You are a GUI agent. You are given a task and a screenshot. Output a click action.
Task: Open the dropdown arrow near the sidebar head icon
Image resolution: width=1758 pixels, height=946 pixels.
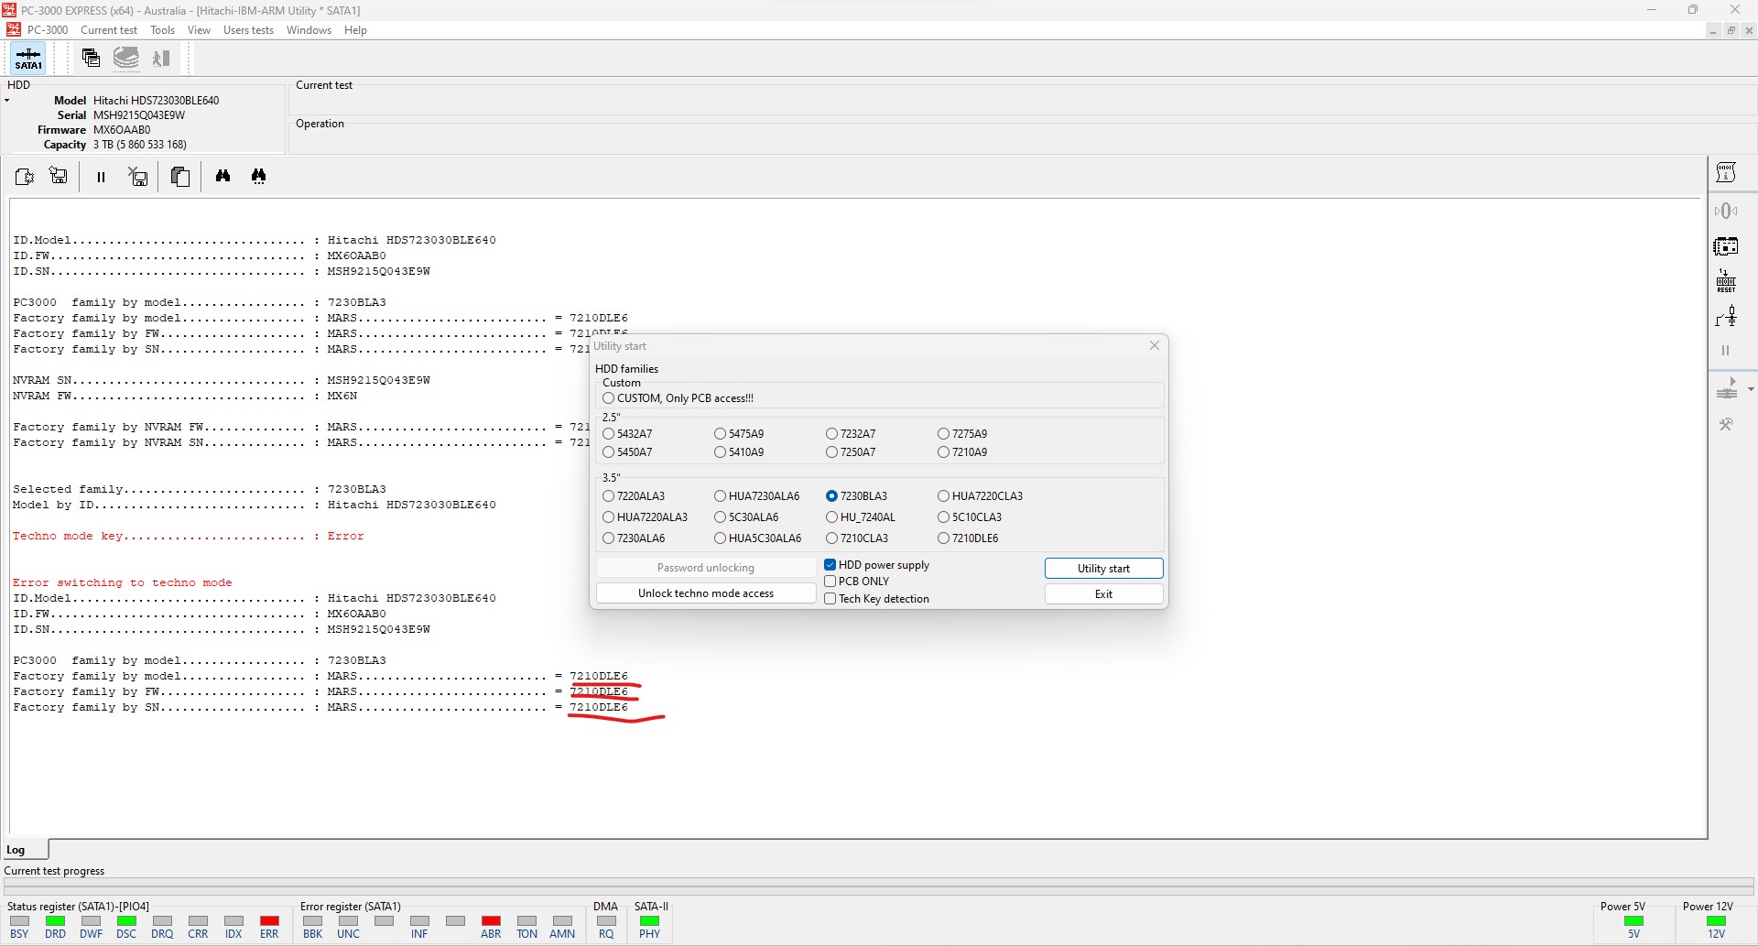[x=1752, y=389]
